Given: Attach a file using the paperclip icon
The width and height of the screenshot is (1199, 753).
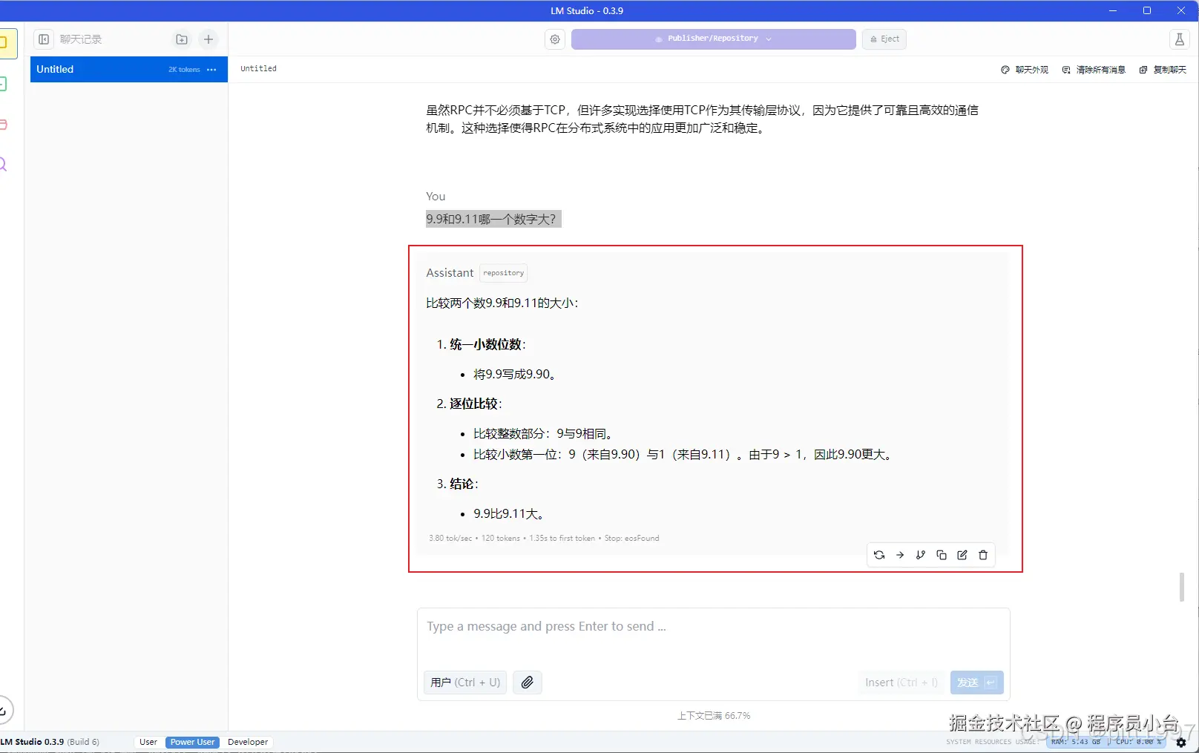Looking at the screenshot, I should [528, 683].
